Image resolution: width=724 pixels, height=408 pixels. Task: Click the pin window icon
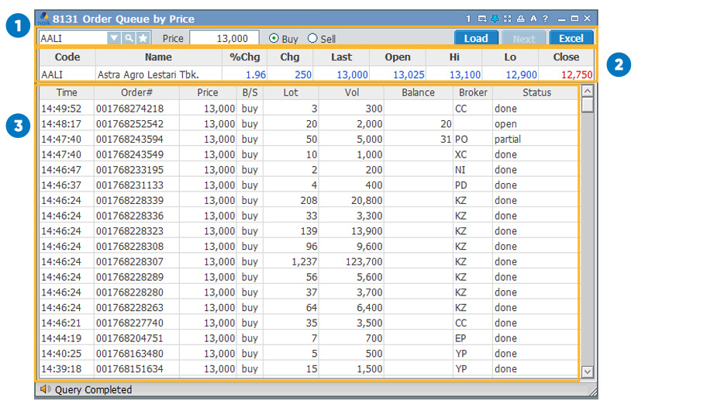coord(495,19)
